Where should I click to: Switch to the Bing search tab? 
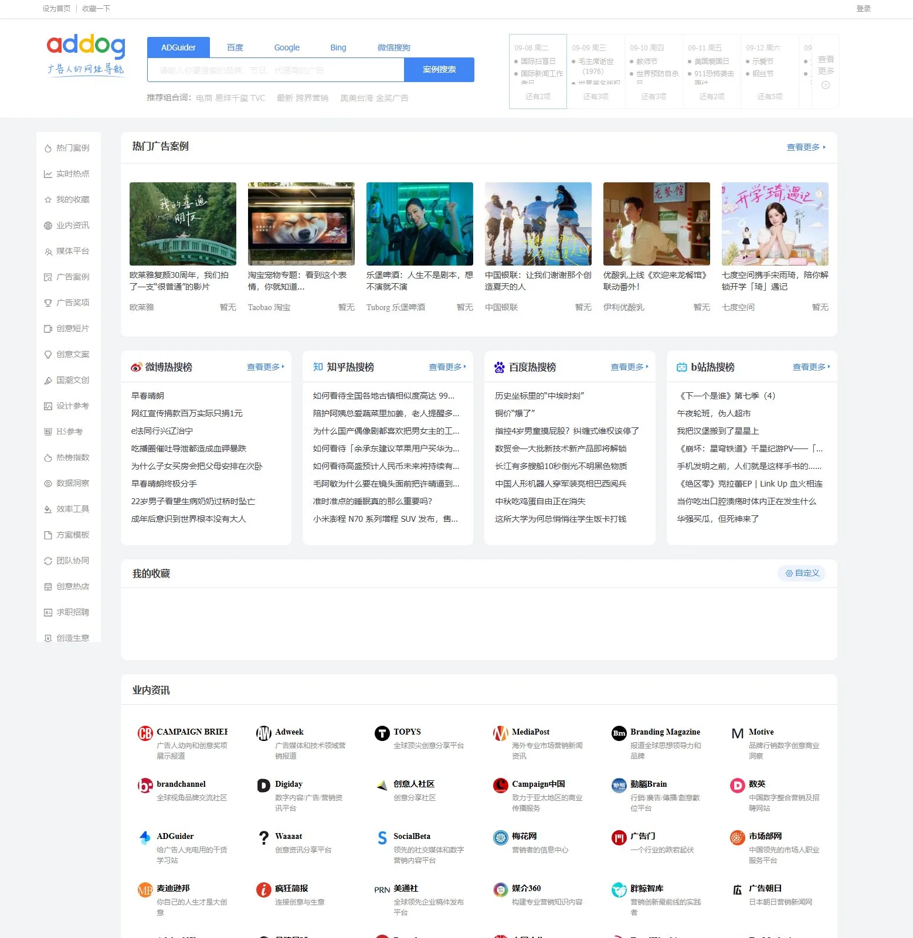[338, 47]
